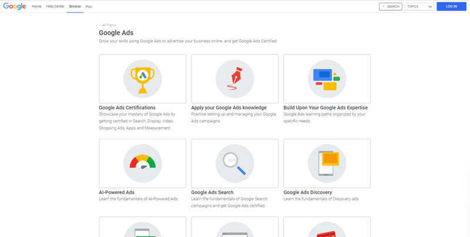Open the Help Center menu item

coord(55,6)
